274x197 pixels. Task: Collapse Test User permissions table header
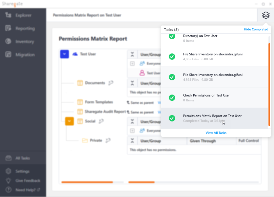pyautogui.click(x=132, y=54)
